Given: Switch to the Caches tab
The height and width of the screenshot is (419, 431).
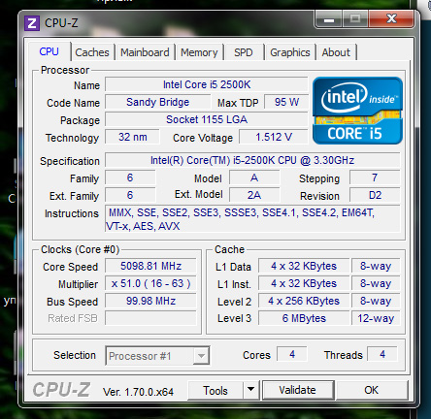Looking at the screenshot, I should (92, 52).
